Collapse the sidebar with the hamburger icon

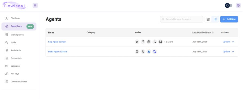[35, 5]
